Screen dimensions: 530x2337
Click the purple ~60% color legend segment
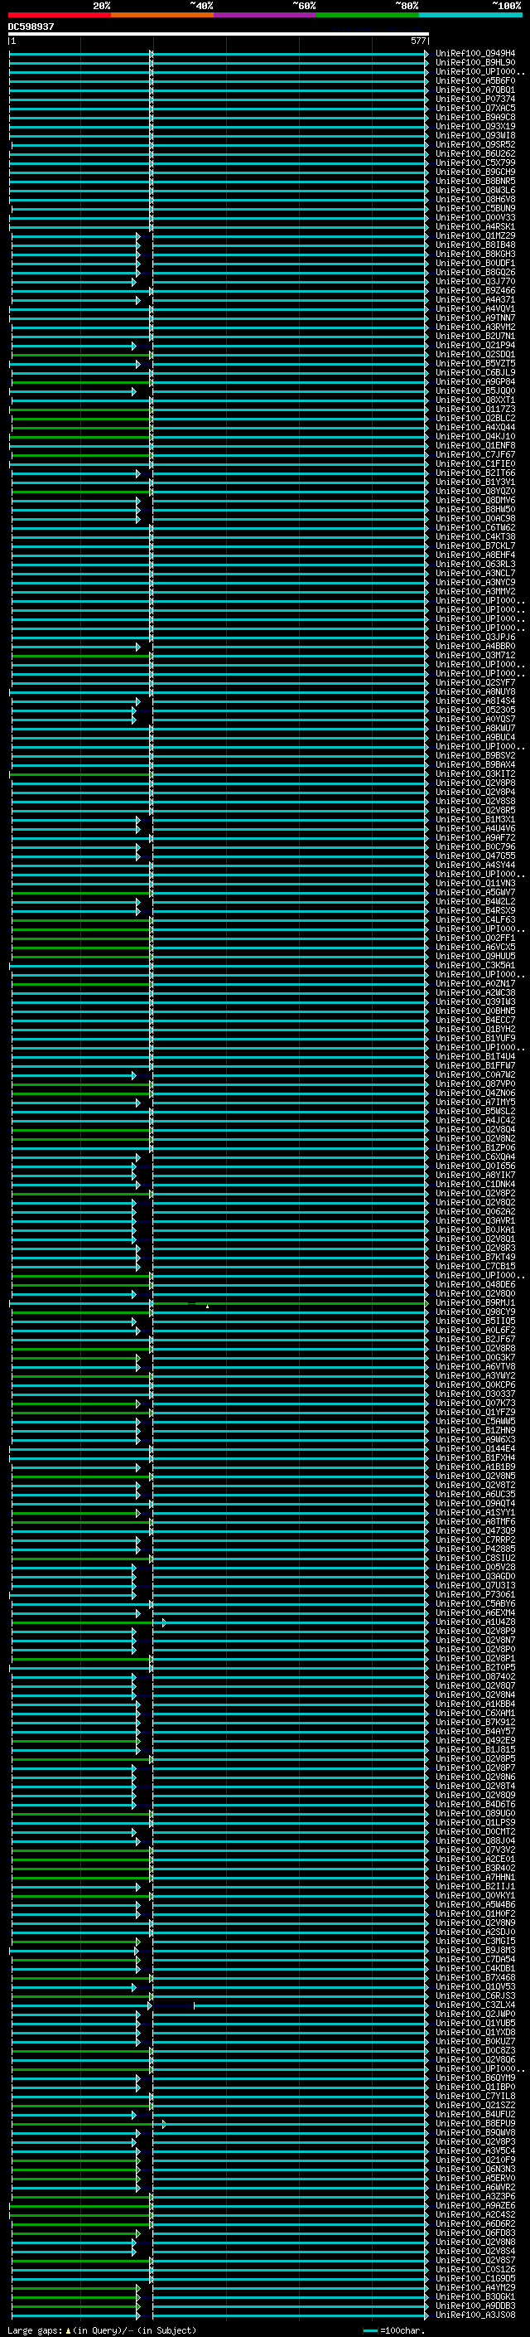tap(266, 15)
